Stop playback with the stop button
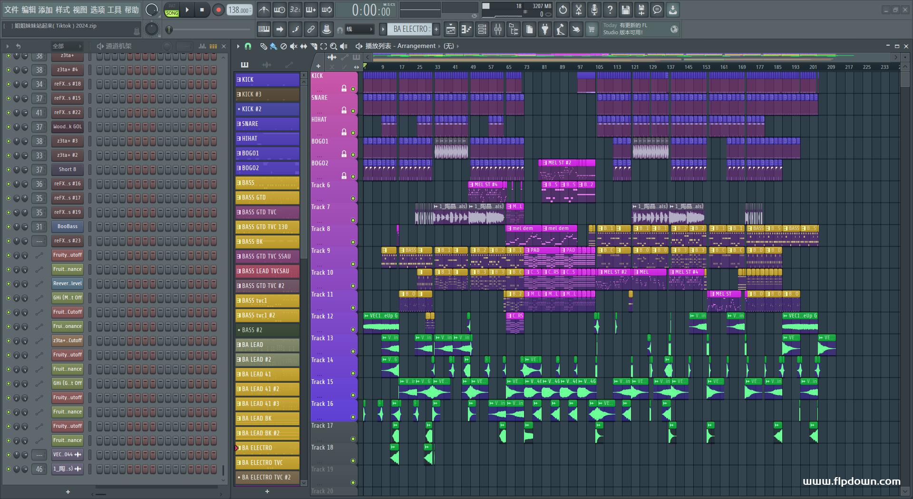Image resolution: width=913 pixels, height=499 pixels. pyautogui.click(x=202, y=10)
